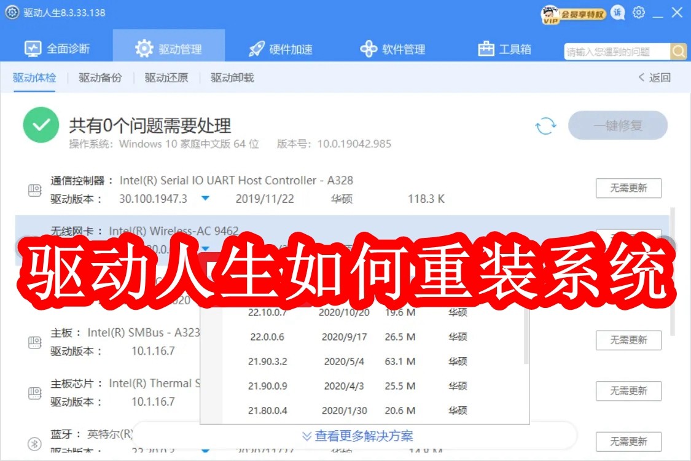The height and width of the screenshot is (461, 691).
Task: Click the size 63.1 M in version list
Action: [400, 362]
